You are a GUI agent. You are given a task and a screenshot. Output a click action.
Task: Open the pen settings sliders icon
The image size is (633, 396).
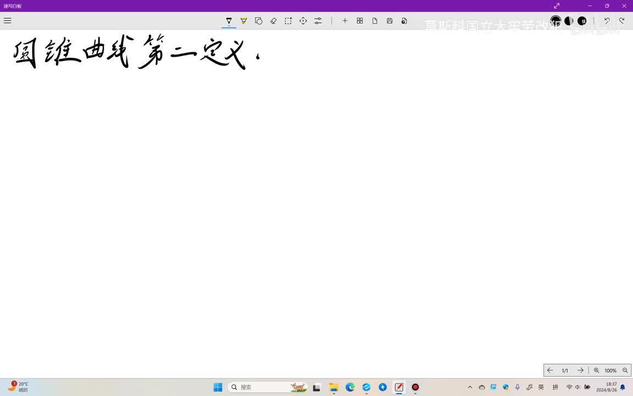(x=318, y=20)
